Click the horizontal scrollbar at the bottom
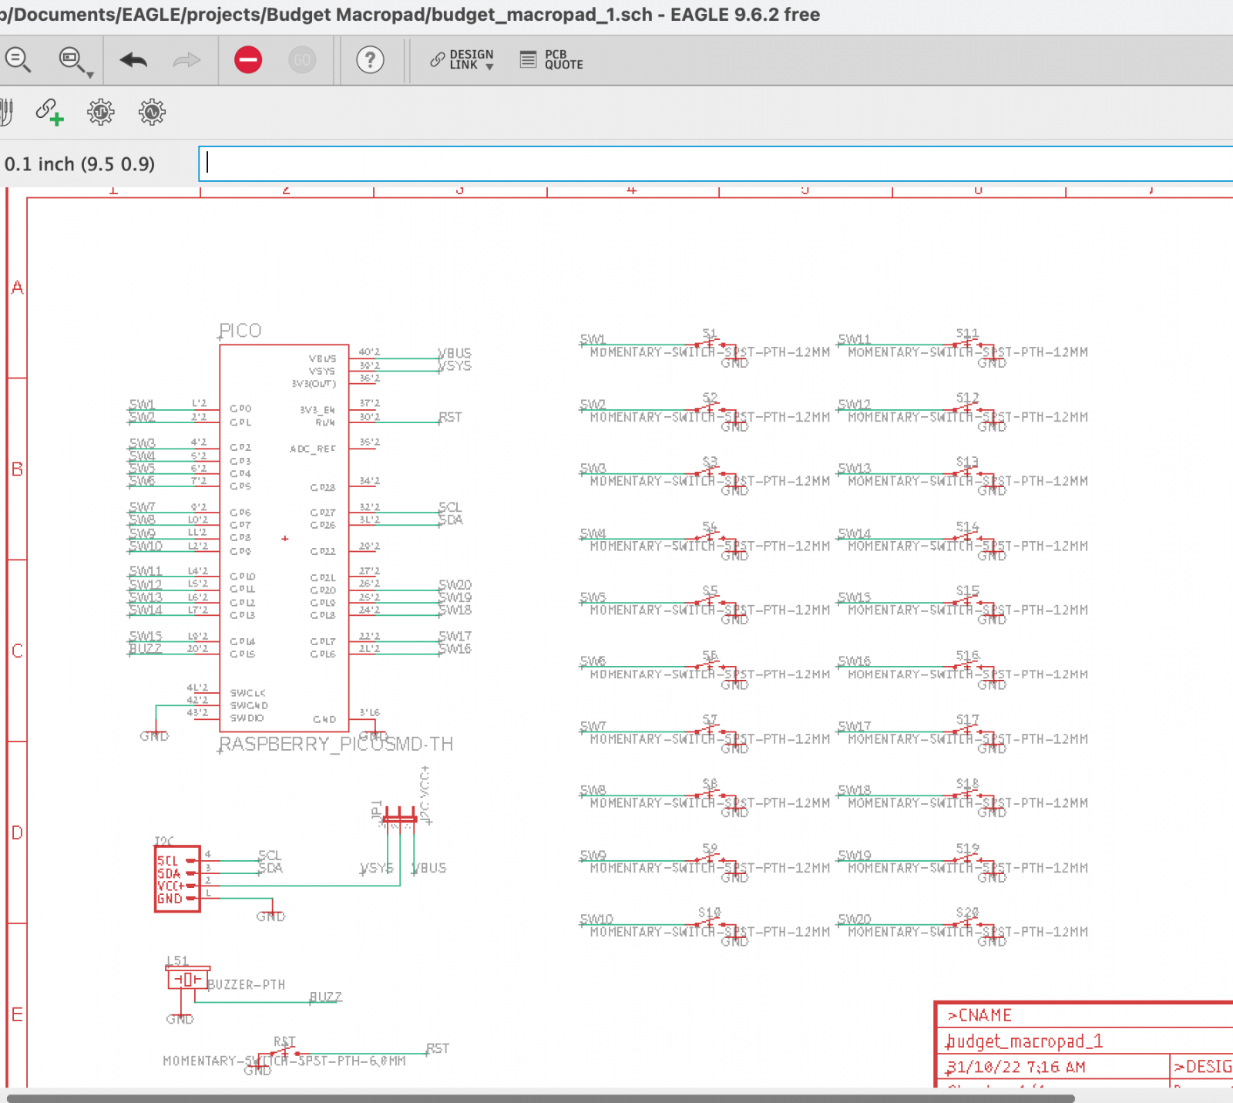The image size is (1233, 1103). [539, 1098]
